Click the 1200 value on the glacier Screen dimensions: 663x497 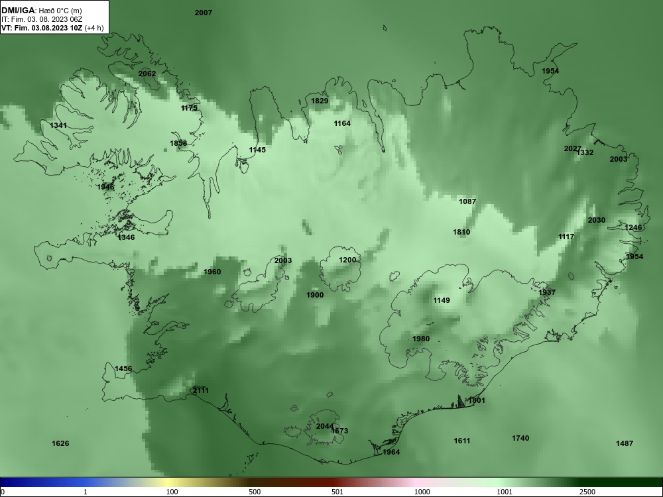[x=347, y=260]
